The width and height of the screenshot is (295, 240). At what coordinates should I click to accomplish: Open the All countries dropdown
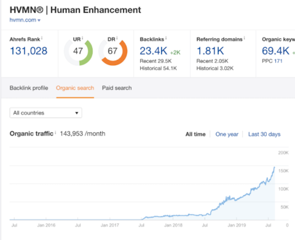[46, 113]
